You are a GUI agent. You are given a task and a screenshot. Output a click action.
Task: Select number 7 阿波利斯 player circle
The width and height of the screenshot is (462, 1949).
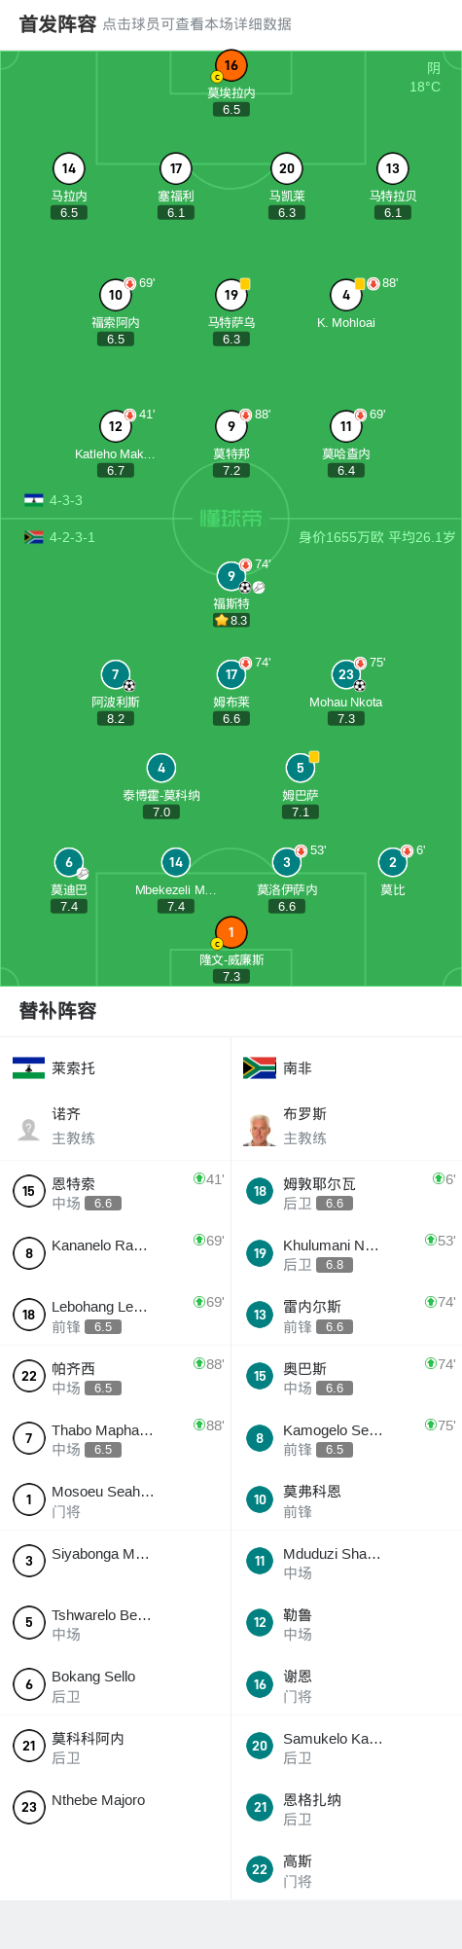point(116,674)
